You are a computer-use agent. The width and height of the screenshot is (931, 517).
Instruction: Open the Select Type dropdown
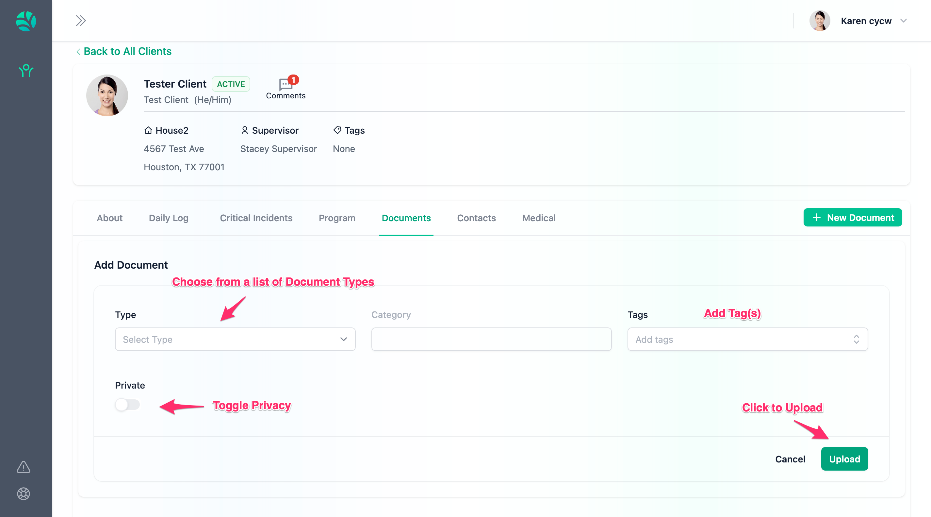[x=235, y=339]
